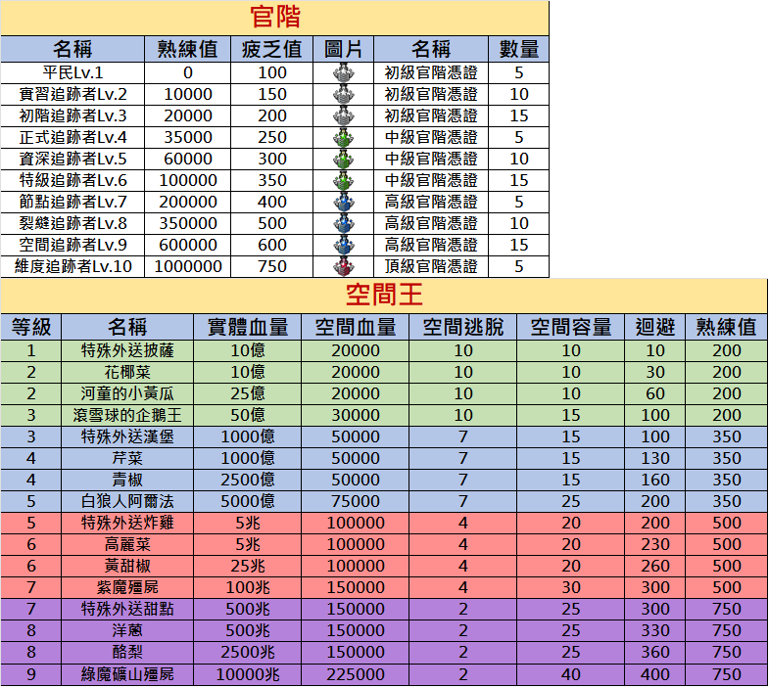The height and width of the screenshot is (688, 769).
Task: Click the 5000億 health value
Action: pos(248,502)
